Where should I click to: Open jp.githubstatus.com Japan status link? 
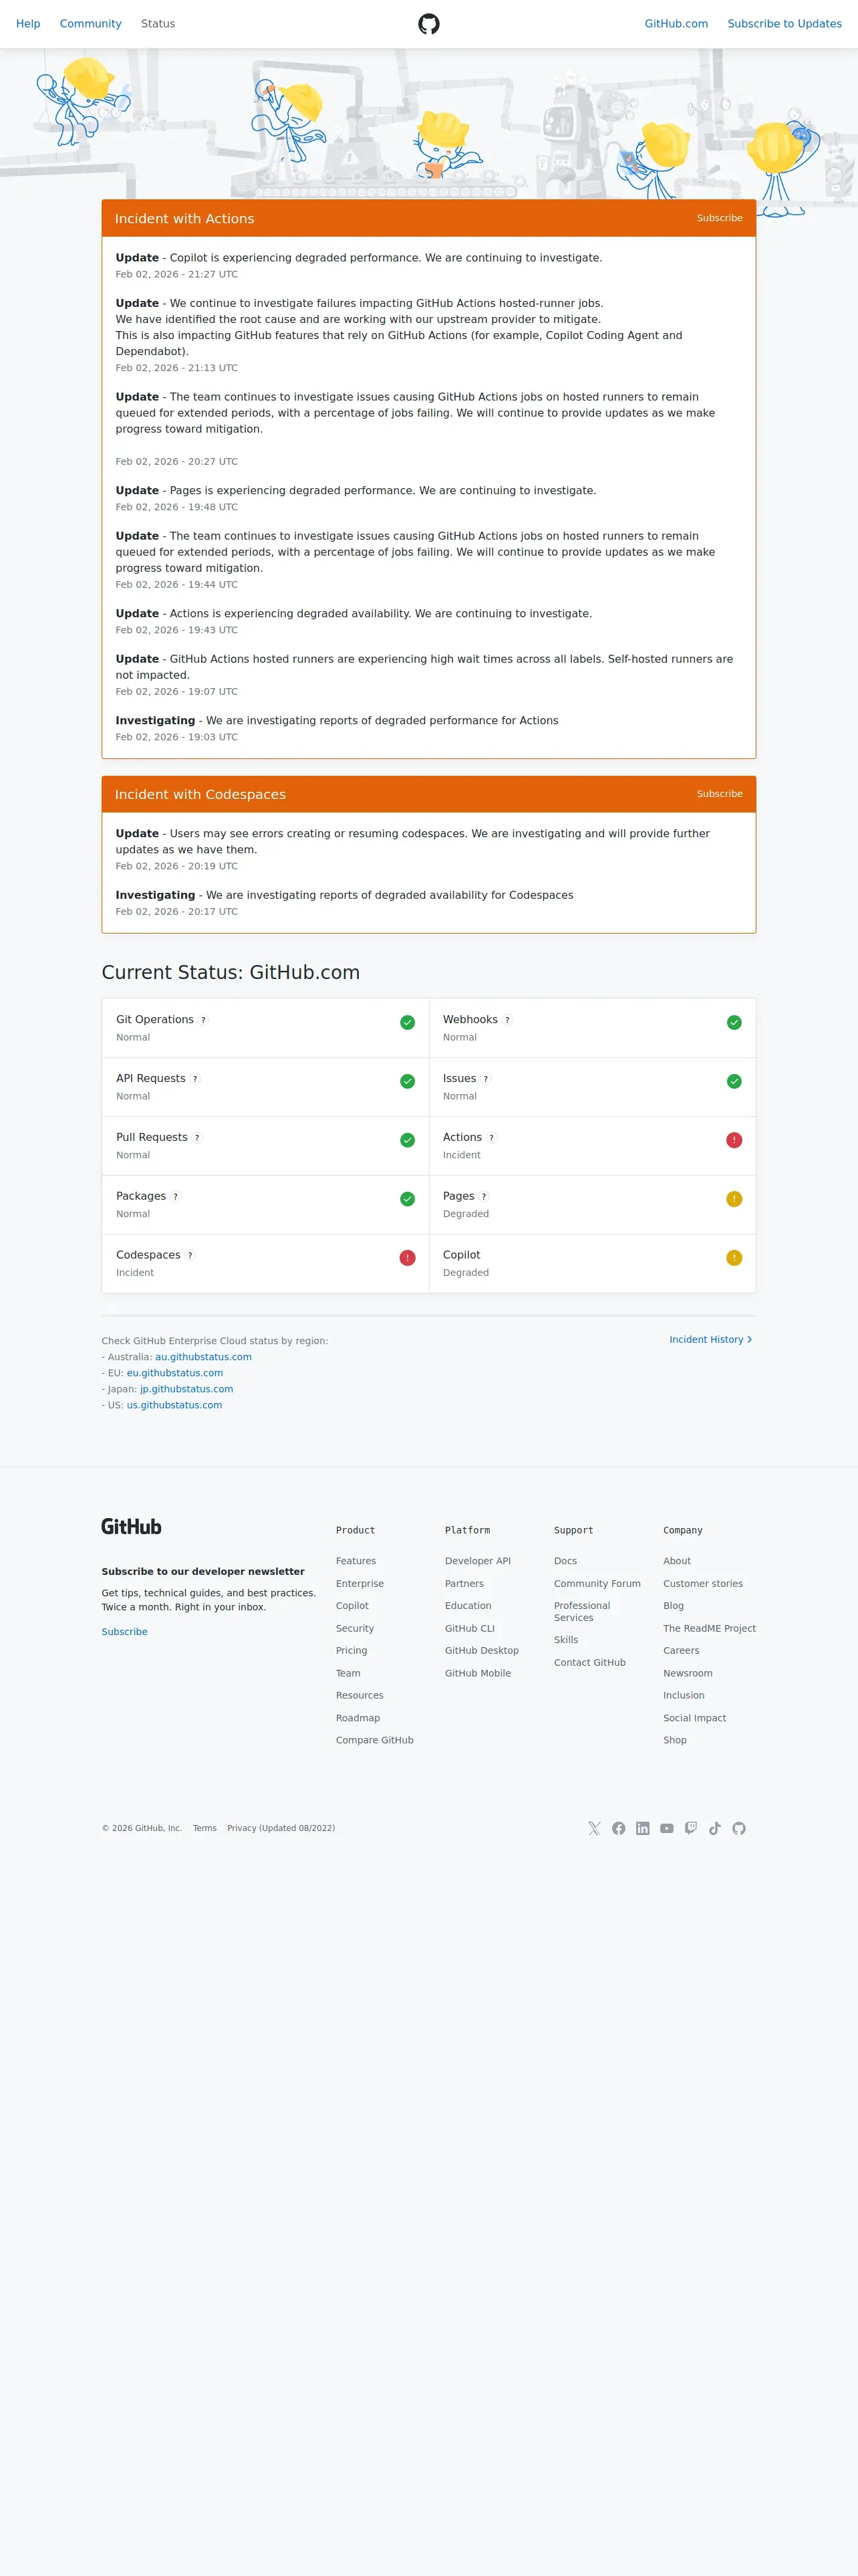point(187,1389)
